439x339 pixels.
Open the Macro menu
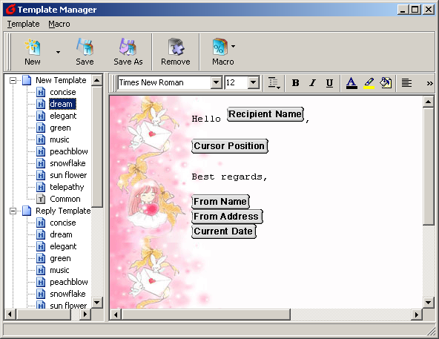point(59,24)
